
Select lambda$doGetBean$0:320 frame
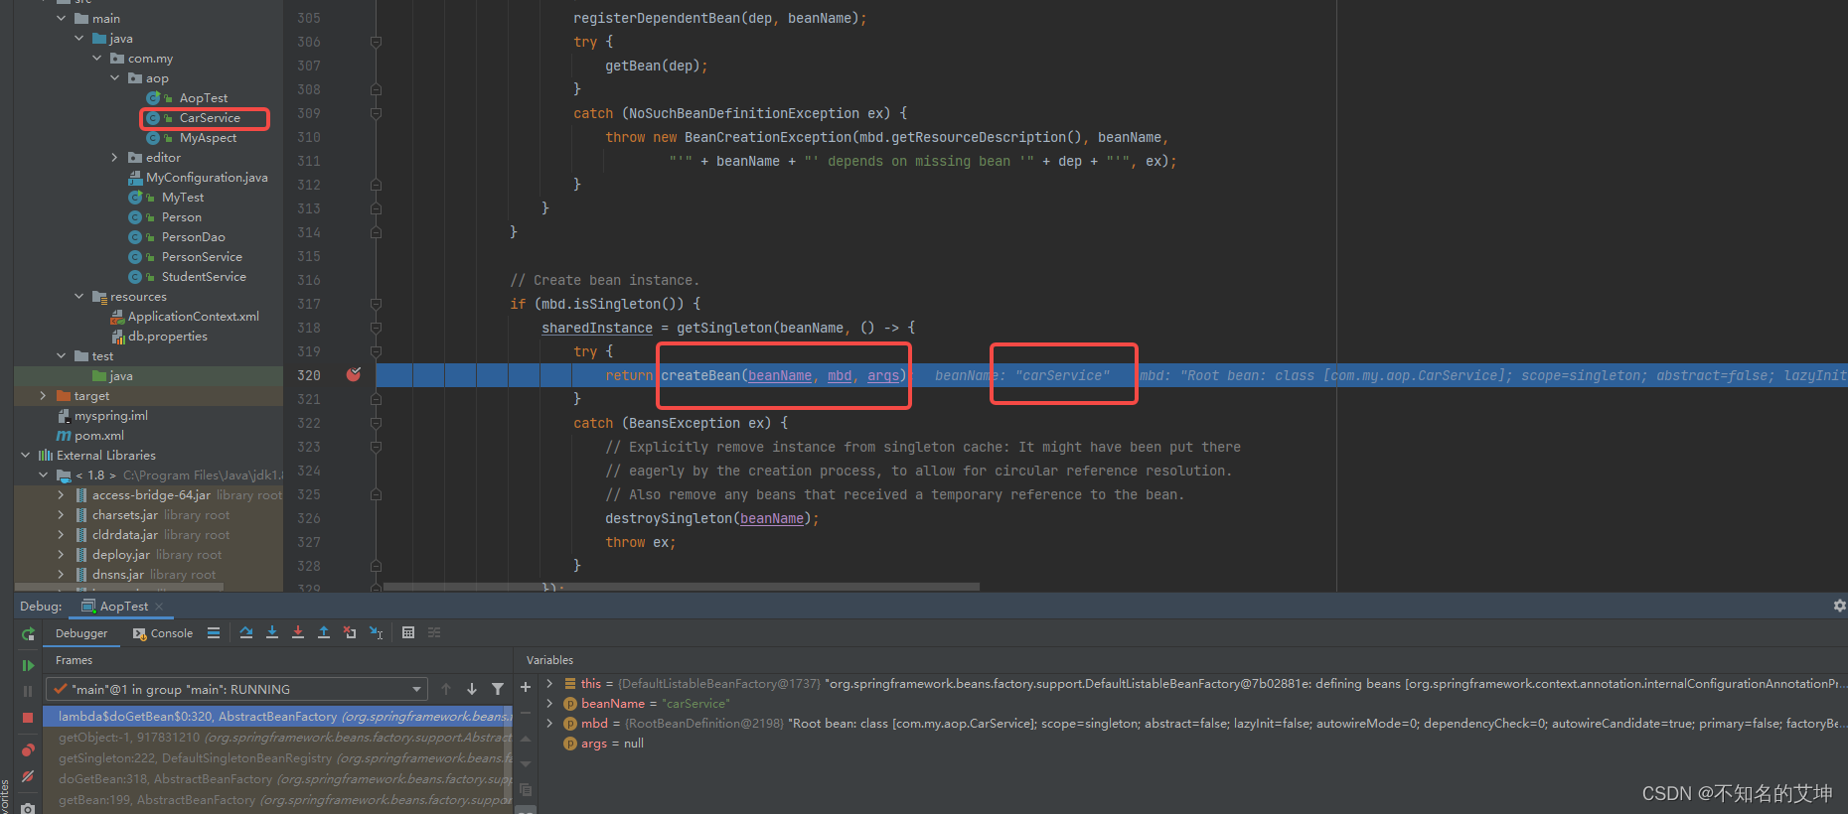coord(278,716)
